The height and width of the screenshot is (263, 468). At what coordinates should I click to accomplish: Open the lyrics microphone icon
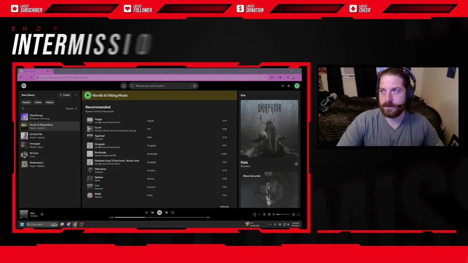[x=260, y=214]
